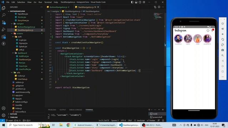Open editor more actions ellipsis
The height and width of the screenshot is (128, 228).
point(163,7)
